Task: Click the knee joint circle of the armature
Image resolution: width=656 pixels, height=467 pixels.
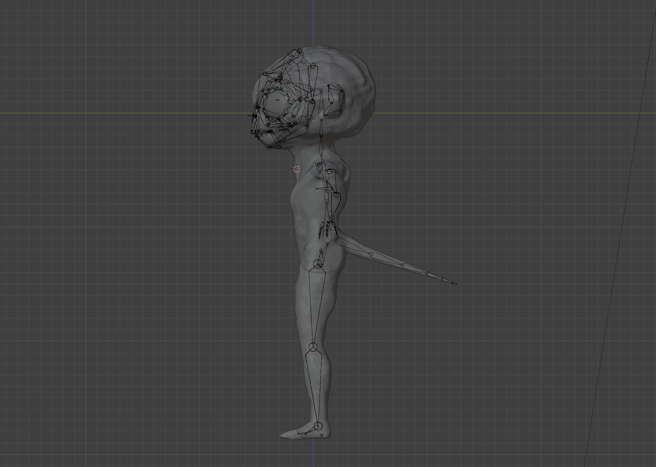Action: click(313, 347)
